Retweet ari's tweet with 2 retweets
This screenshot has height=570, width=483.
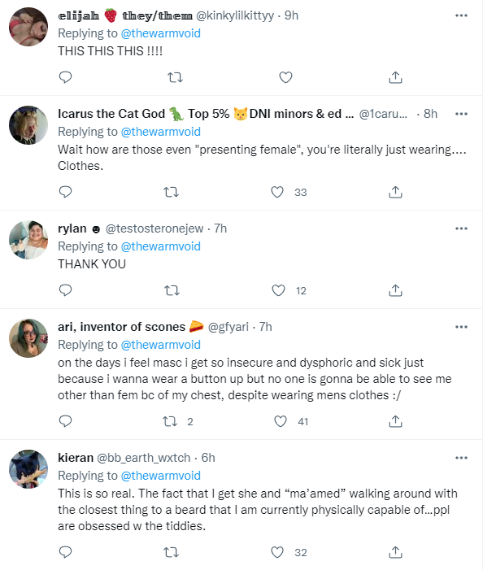click(170, 421)
